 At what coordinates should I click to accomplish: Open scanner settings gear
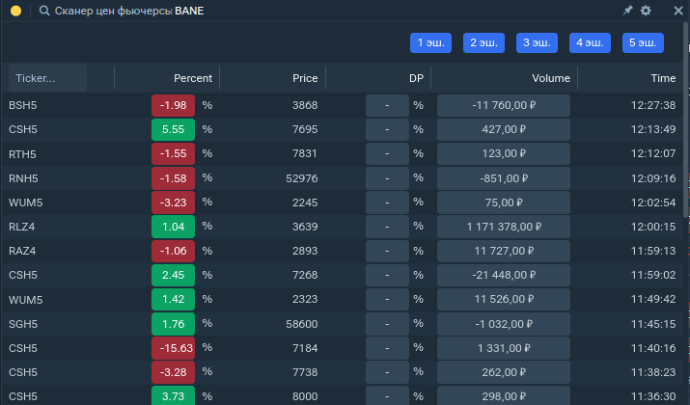pyautogui.click(x=647, y=11)
